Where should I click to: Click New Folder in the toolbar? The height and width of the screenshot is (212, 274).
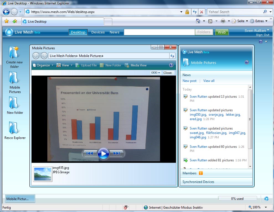[111, 65]
